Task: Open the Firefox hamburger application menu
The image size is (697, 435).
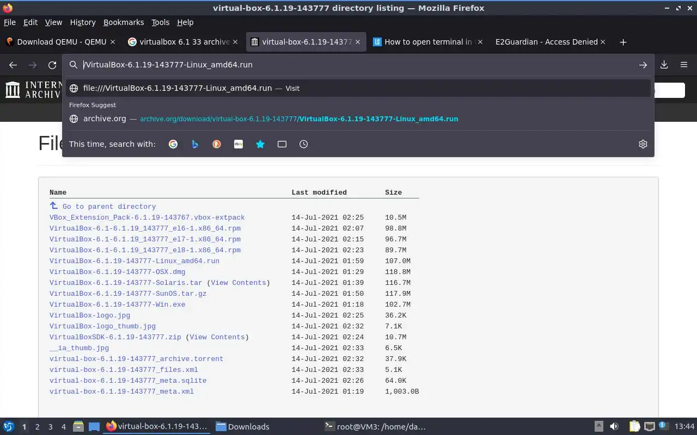Action: click(x=684, y=65)
